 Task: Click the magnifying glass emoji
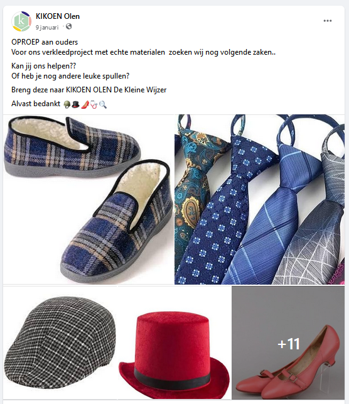pos(103,104)
